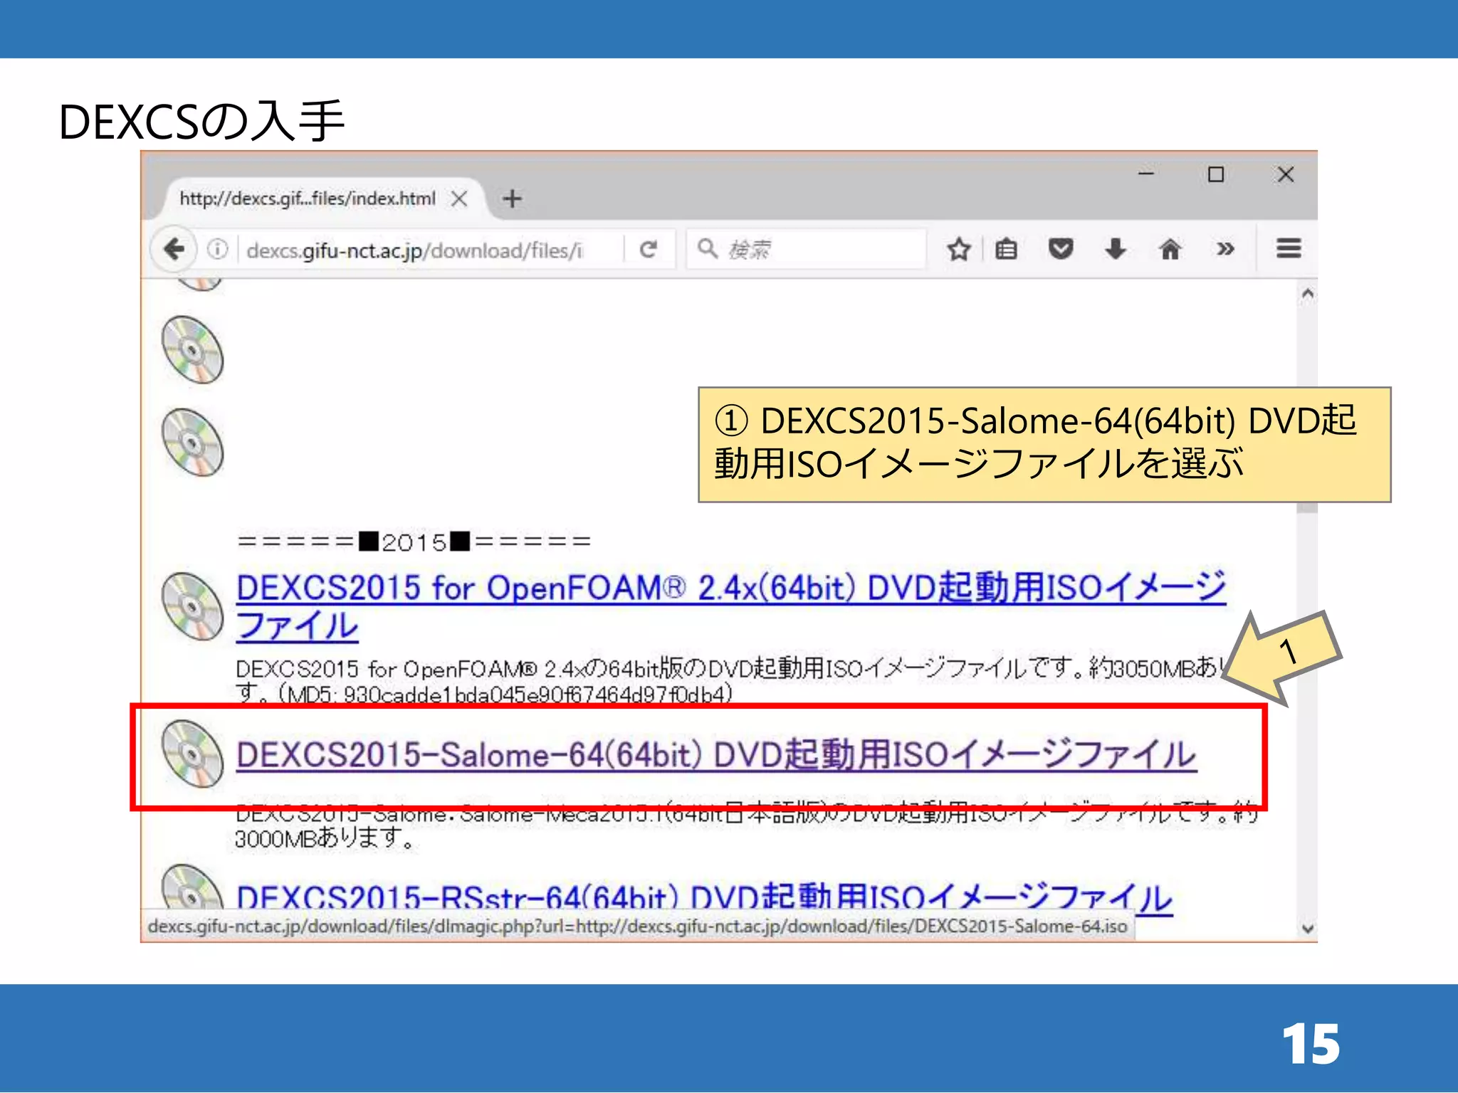Minimize the browser window
The height and width of the screenshot is (1093, 1458).
(1145, 174)
